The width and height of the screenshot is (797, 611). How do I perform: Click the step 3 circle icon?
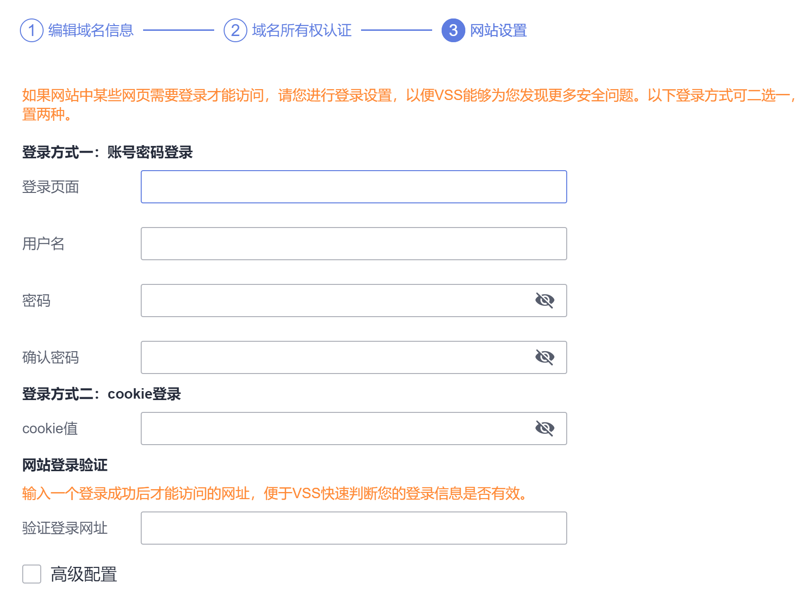pos(453,30)
